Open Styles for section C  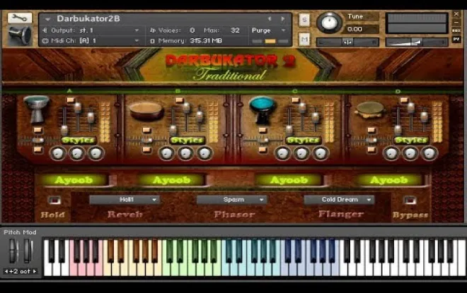(303, 140)
